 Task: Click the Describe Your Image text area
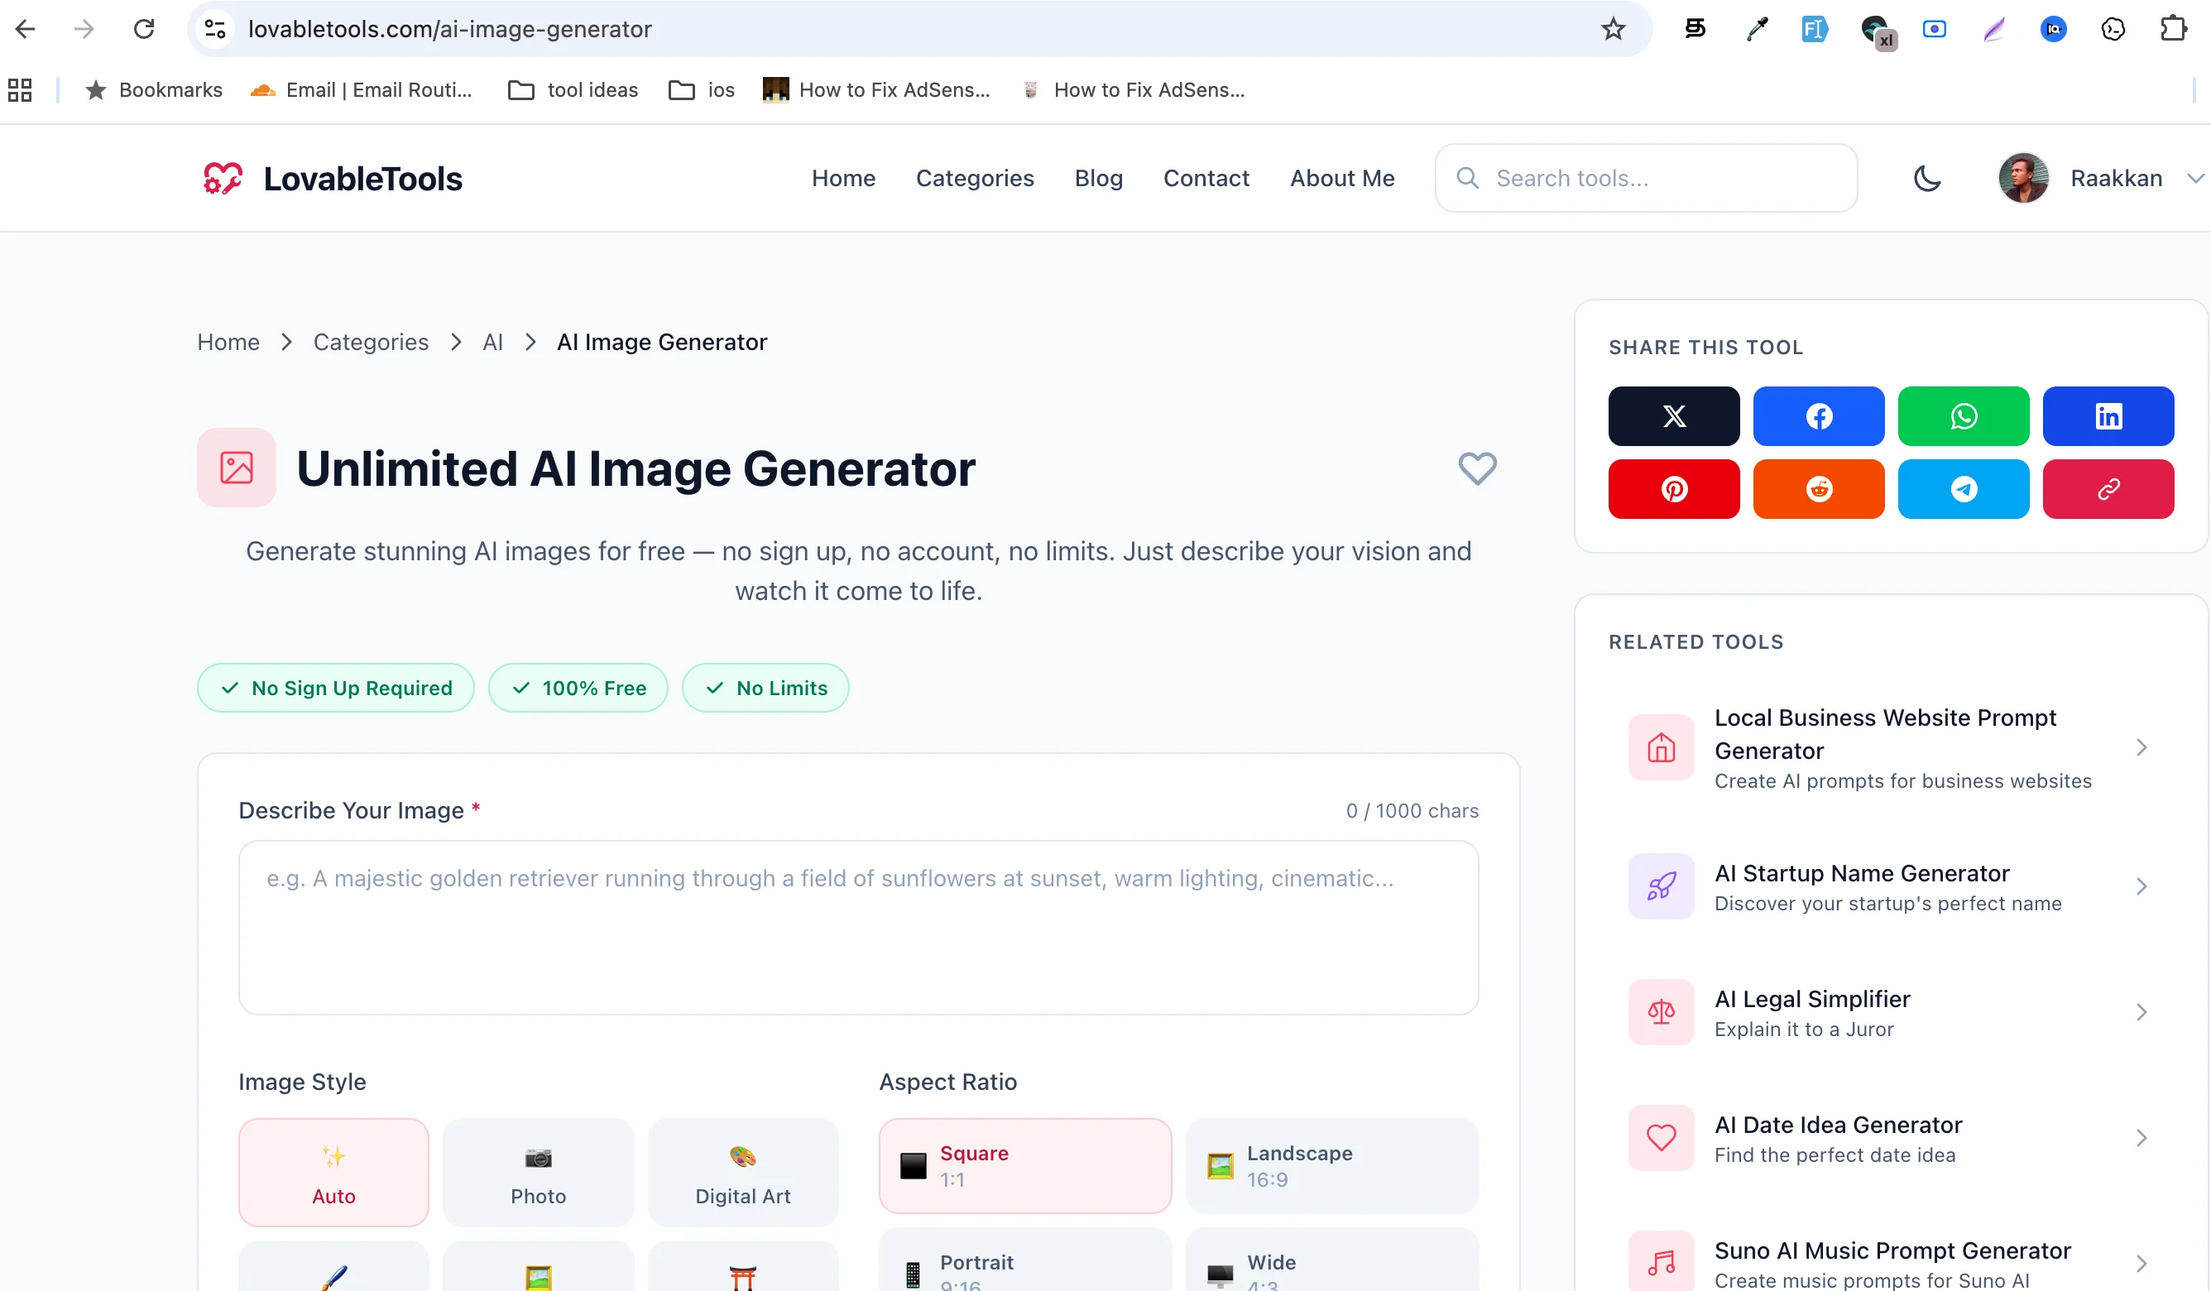[858, 928]
